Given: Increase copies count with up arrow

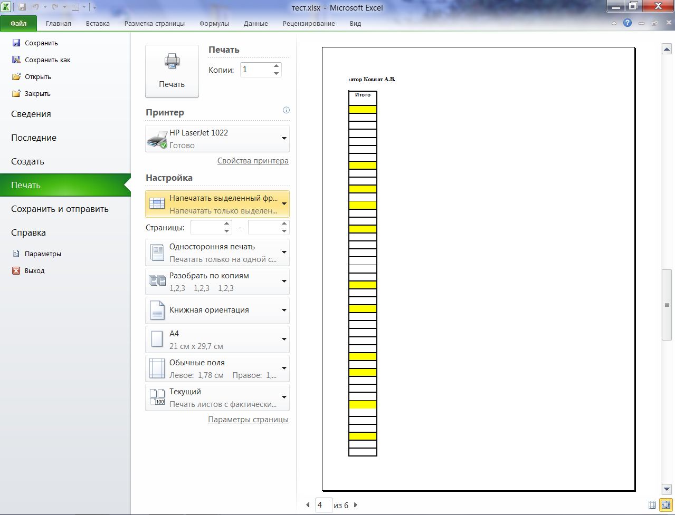Looking at the screenshot, I should [x=276, y=66].
